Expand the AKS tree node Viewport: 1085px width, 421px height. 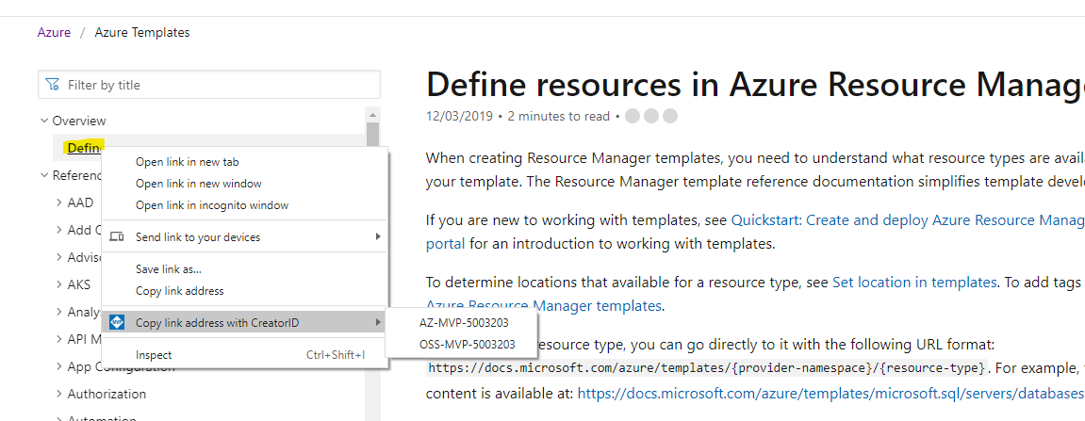pos(59,284)
